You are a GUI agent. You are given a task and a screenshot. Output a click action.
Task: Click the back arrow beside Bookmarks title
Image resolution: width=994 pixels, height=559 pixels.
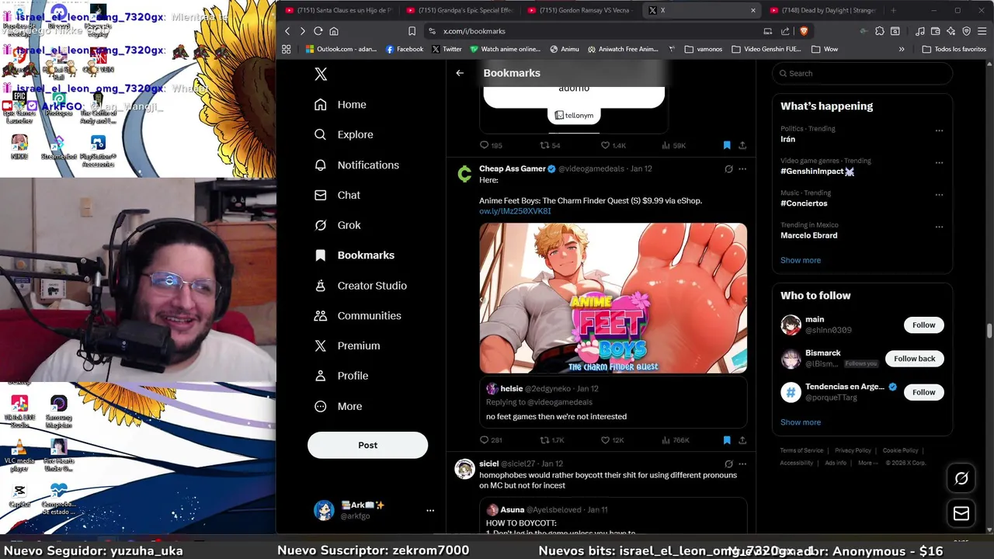[460, 73]
